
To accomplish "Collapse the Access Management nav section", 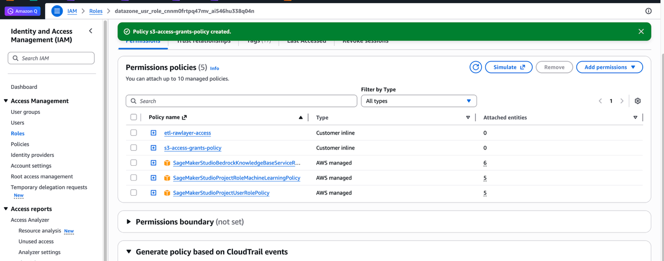I will click(x=6, y=101).
